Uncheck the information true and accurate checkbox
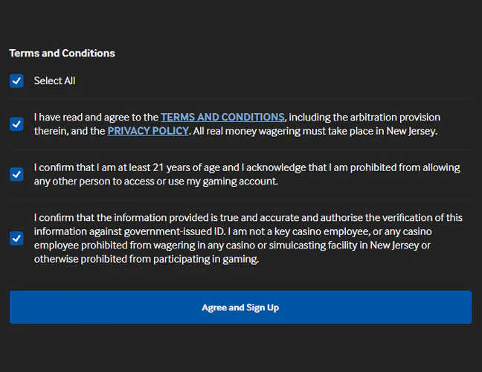The image size is (482, 372). pos(16,238)
